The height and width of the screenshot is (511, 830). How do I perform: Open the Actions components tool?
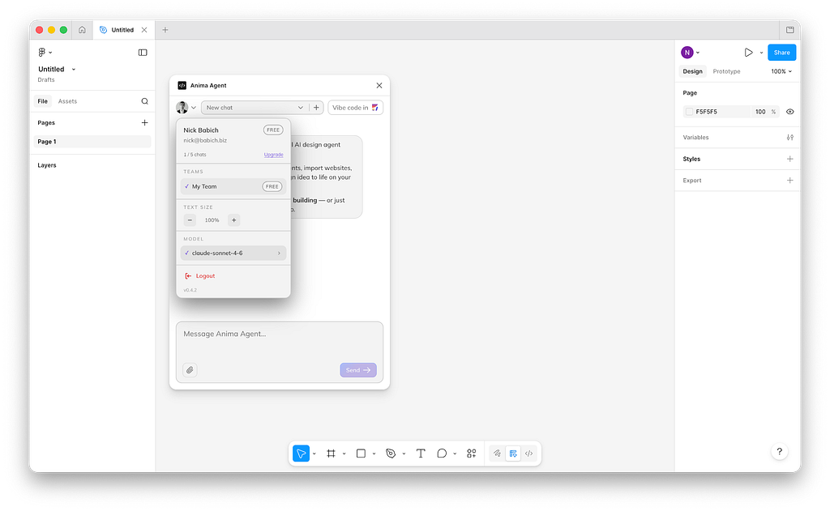click(472, 454)
